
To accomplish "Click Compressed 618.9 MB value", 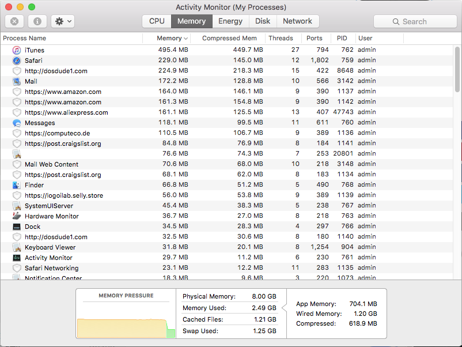I will tap(363, 323).
